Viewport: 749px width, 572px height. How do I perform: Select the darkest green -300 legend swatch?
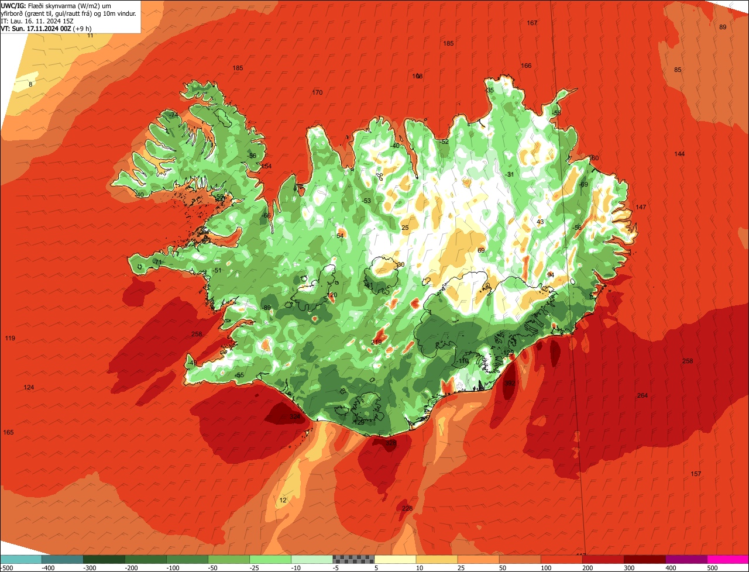(104, 559)
